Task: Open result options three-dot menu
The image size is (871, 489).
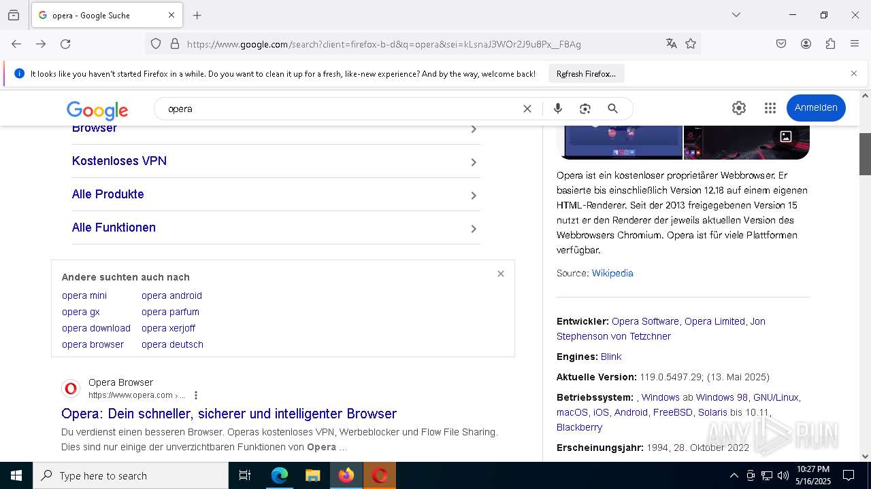Action: pos(196,395)
